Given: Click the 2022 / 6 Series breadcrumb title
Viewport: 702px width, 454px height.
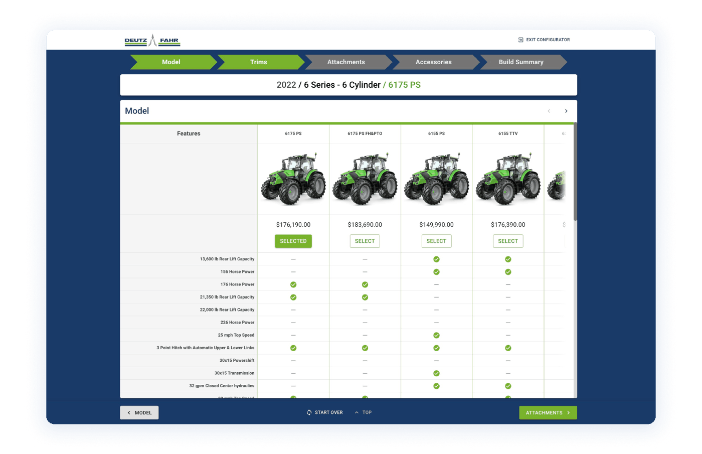Looking at the screenshot, I should point(348,85).
